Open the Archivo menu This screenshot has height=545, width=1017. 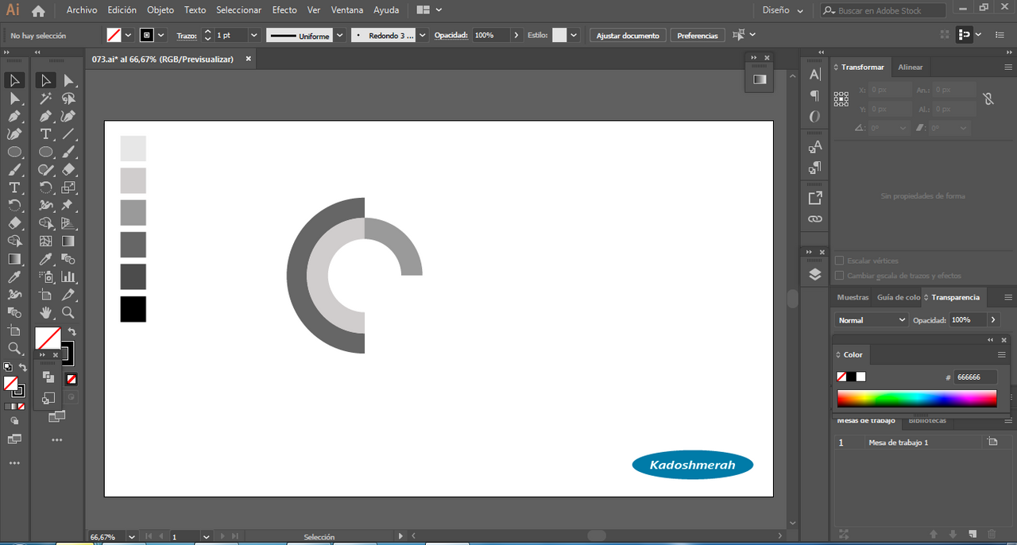coord(82,10)
